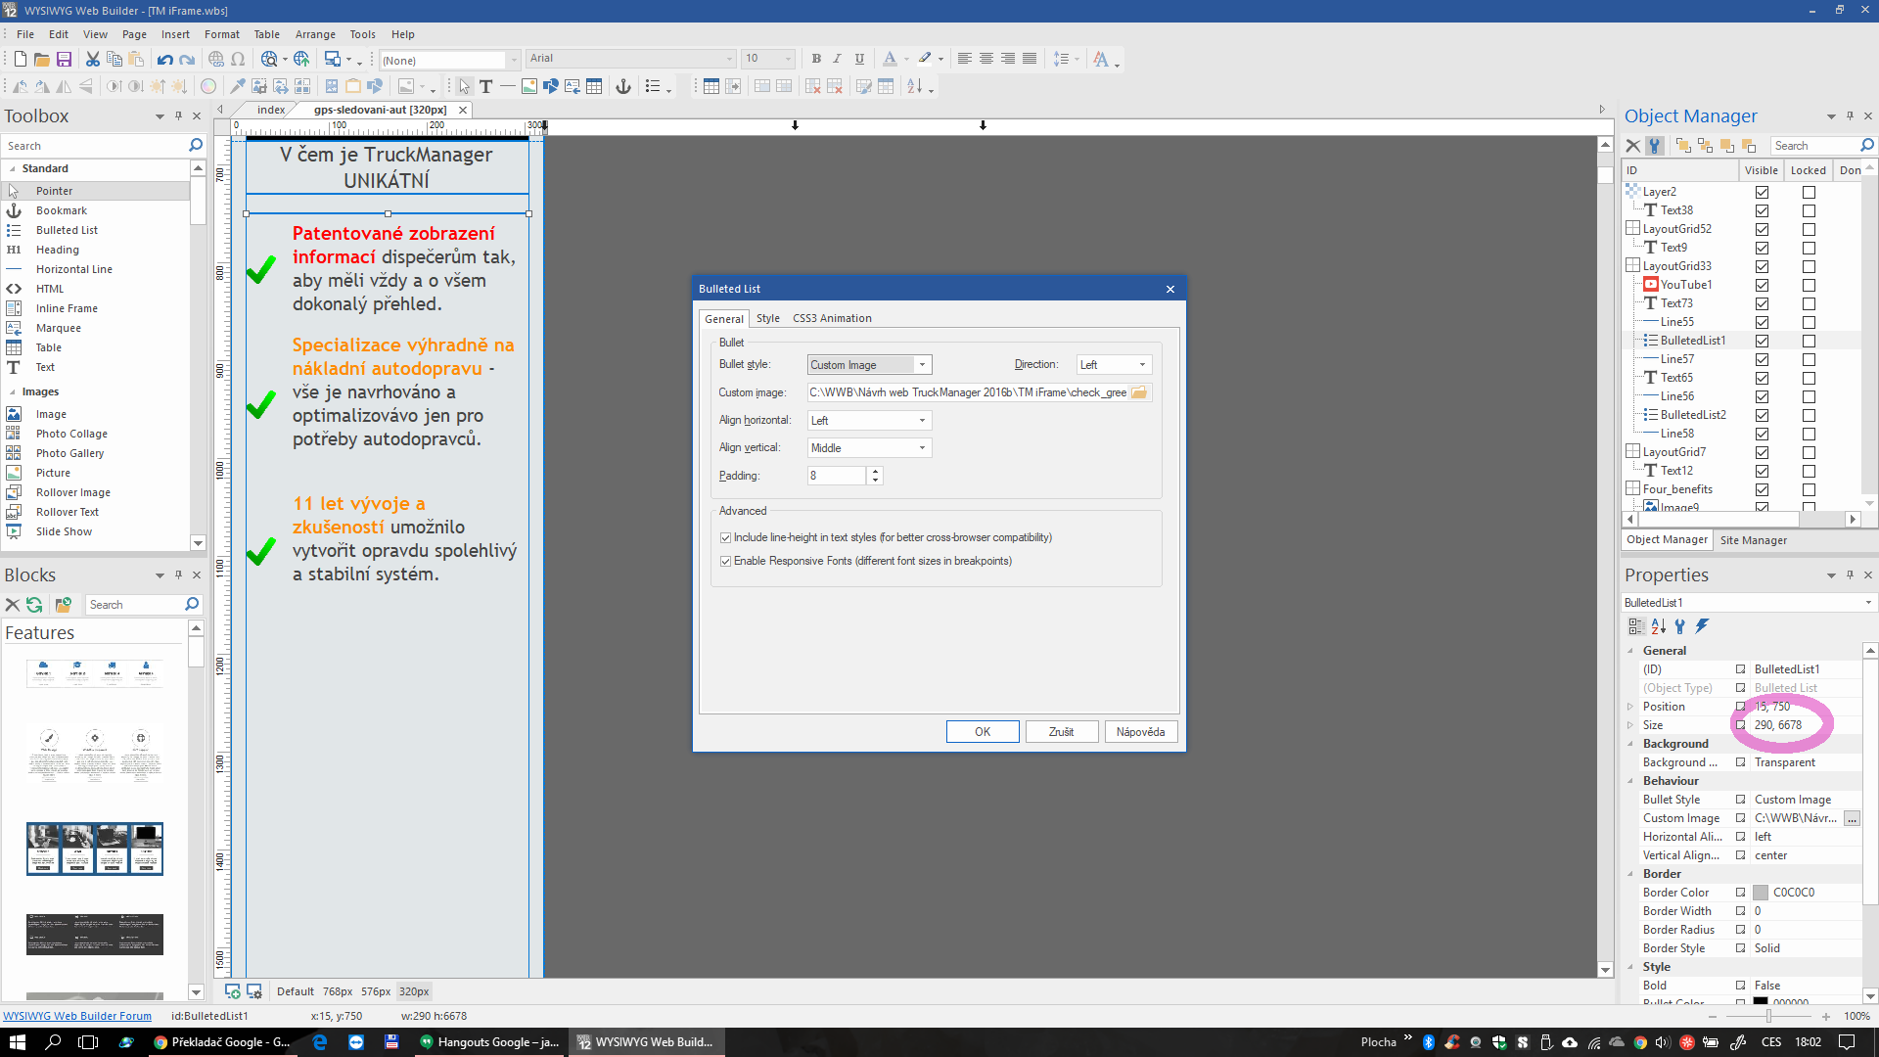This screenshot has width=1879, height=1057.
Task: Open the WYSIWYG Web Builder Forum link
Action: pyautogui.click(x=77, y=1016)
